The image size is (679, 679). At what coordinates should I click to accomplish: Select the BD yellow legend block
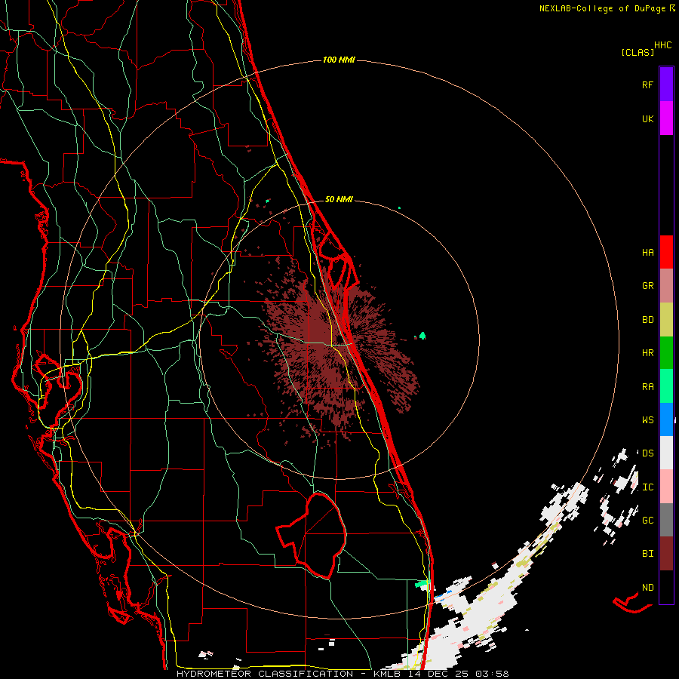(666, 320)
